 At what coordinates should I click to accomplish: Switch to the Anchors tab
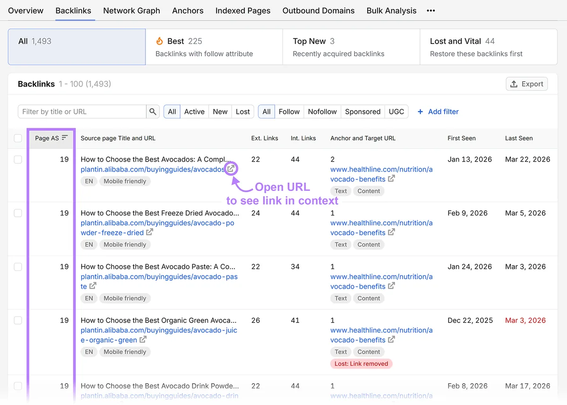tap(188, 10)
